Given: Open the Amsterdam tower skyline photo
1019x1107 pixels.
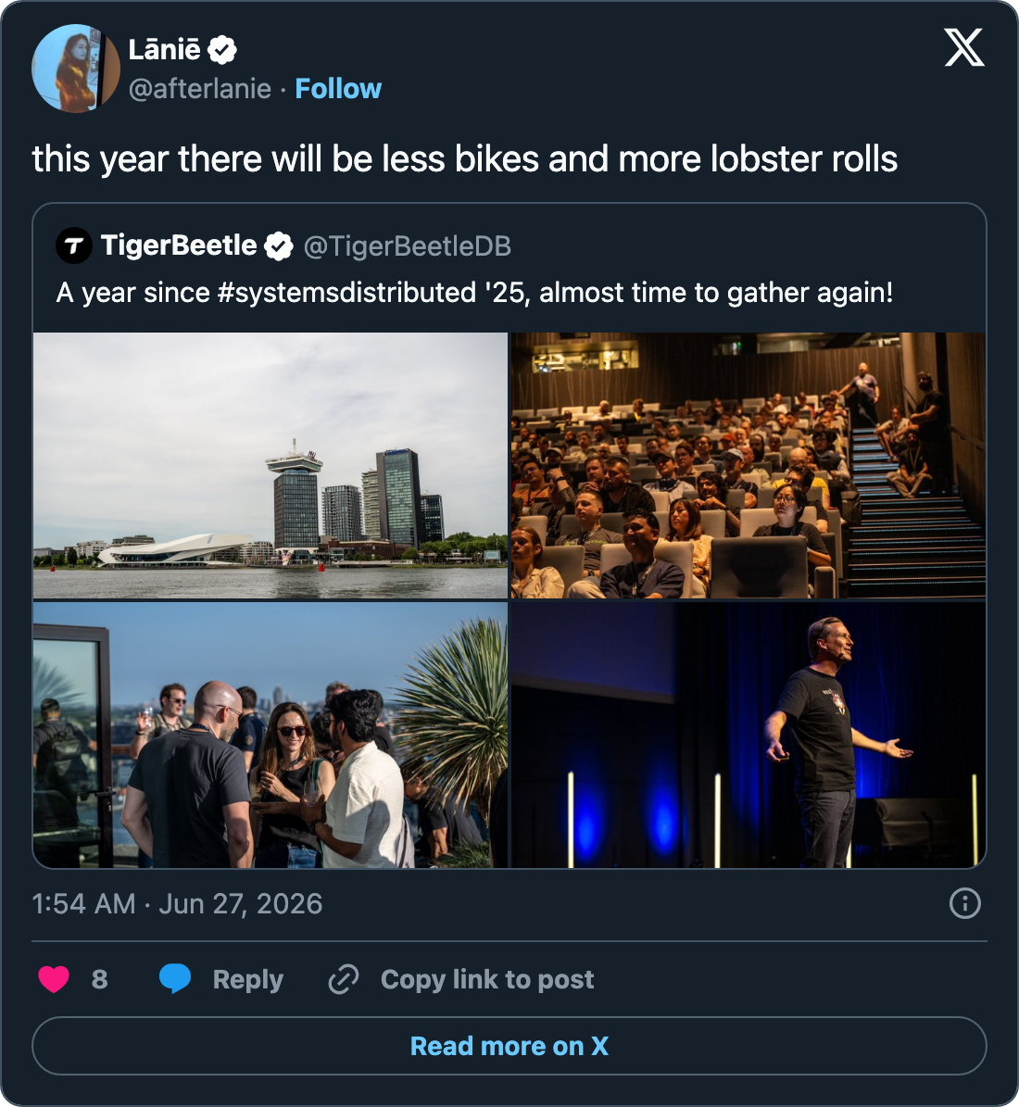Looking at the screenshot, I should tap(270, 465).
